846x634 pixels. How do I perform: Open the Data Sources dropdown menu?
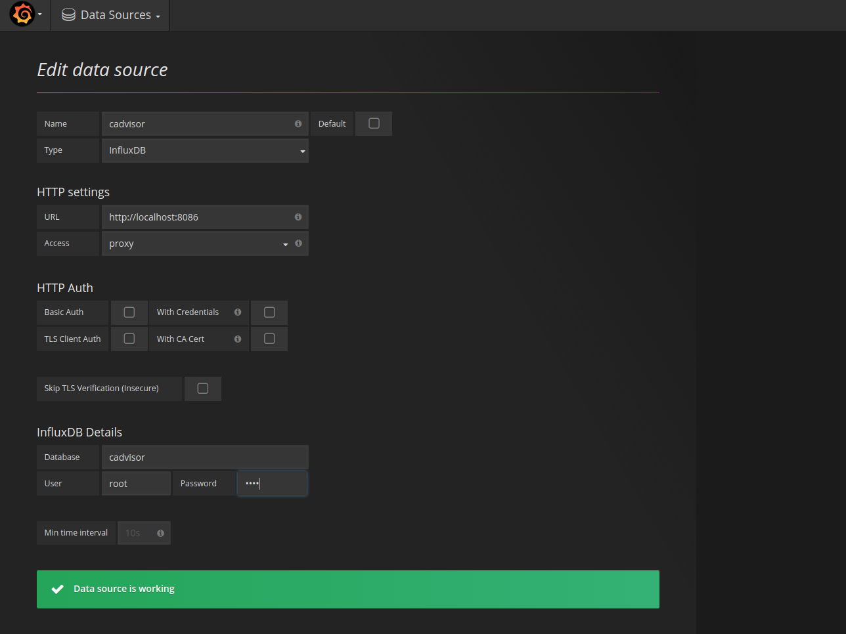tap(110, 15)
